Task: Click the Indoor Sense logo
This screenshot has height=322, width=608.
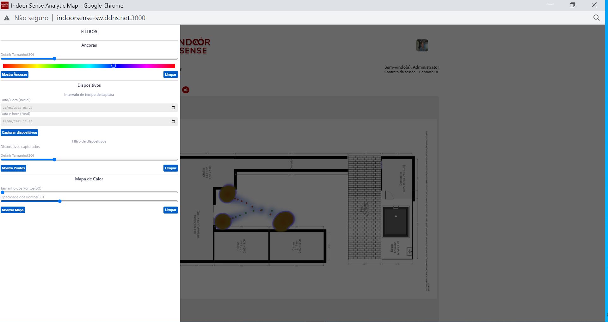Action: point(195,46)
